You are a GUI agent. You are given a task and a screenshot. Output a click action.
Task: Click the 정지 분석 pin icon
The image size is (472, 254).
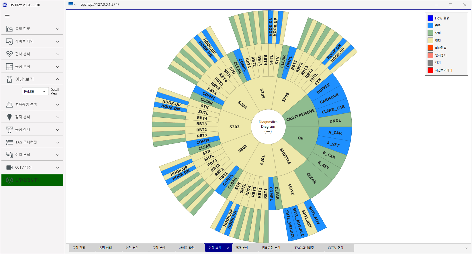pos(9,117)
